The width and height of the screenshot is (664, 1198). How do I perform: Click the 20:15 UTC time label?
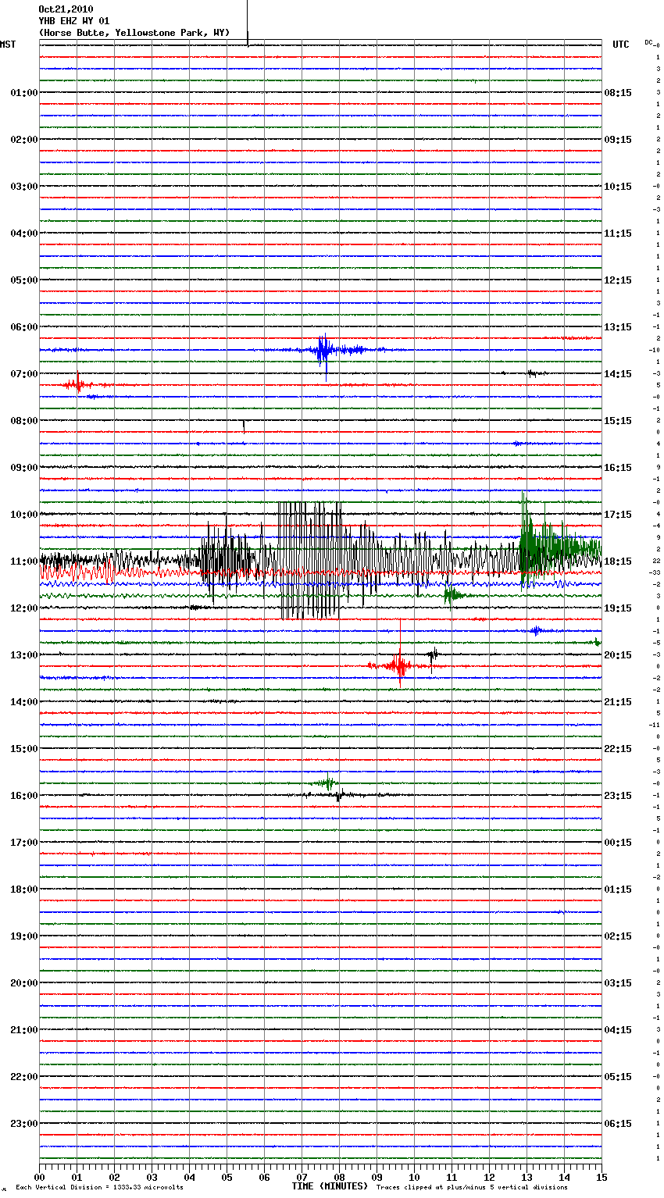618,655
